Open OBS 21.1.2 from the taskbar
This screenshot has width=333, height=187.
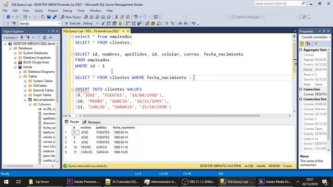point(199,182)
